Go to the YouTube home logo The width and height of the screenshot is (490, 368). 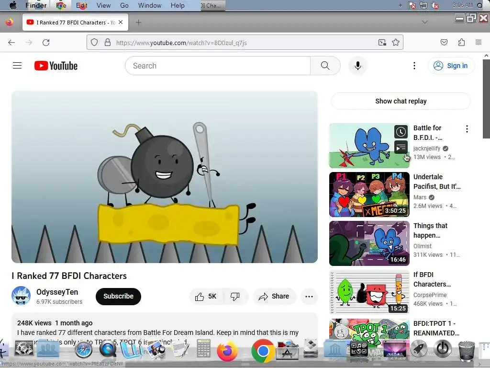(56, 66)
